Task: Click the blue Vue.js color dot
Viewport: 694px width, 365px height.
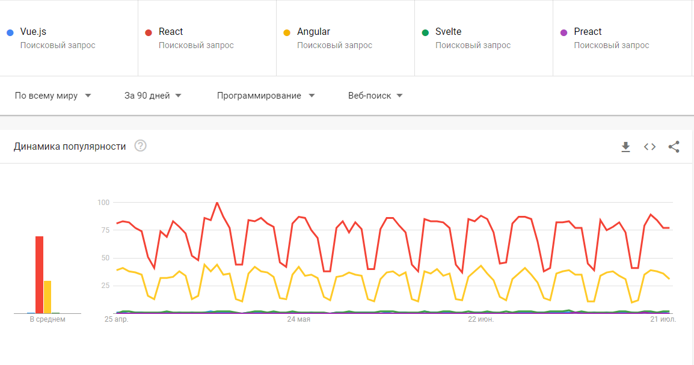Action: click(x=10, y=32)
